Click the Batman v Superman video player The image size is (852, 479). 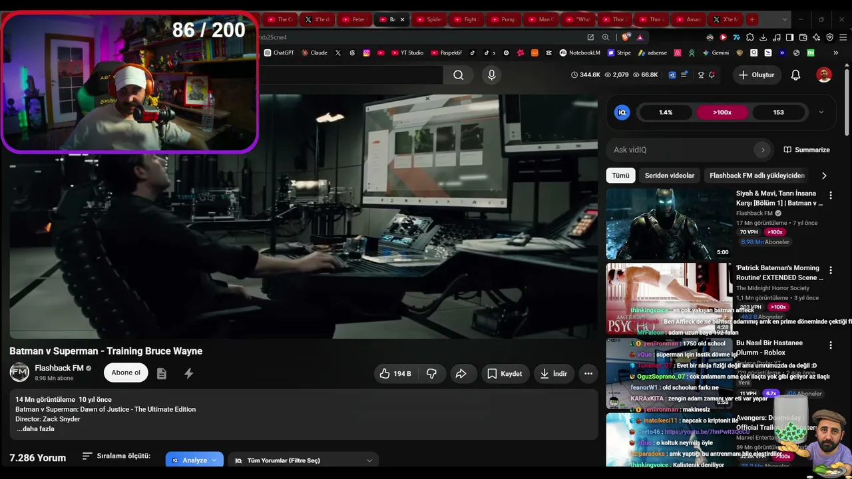304,216
